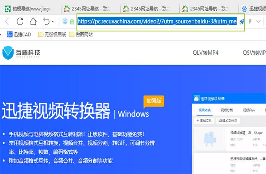The height and width of the screenshot is (174, 266).
Task: Click the blue site security shield icon
Action: click(65, 21)
